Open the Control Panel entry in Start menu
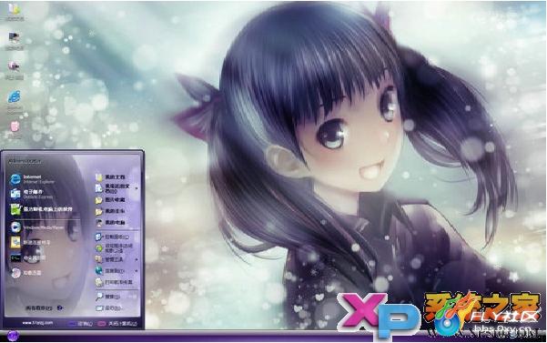Viewport: 547px width, 343px height. [x=112, y=237]
